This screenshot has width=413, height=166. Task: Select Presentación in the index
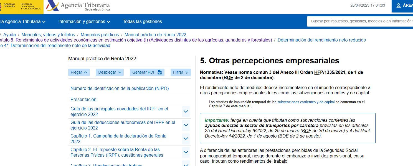point(83,99)
